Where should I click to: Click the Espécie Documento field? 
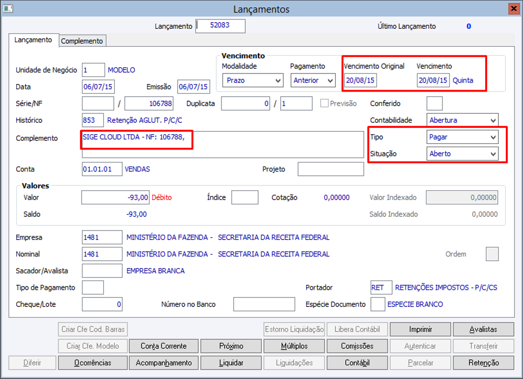click(378, 305)
